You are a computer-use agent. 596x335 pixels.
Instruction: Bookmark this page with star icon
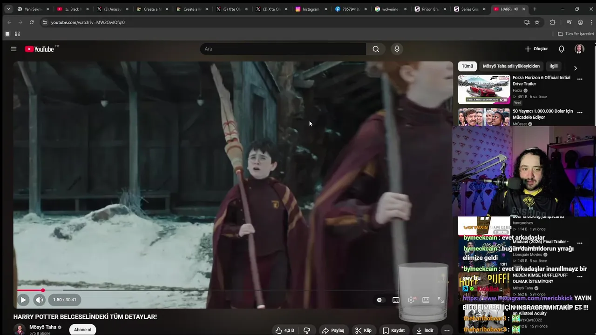coord(537,22)
